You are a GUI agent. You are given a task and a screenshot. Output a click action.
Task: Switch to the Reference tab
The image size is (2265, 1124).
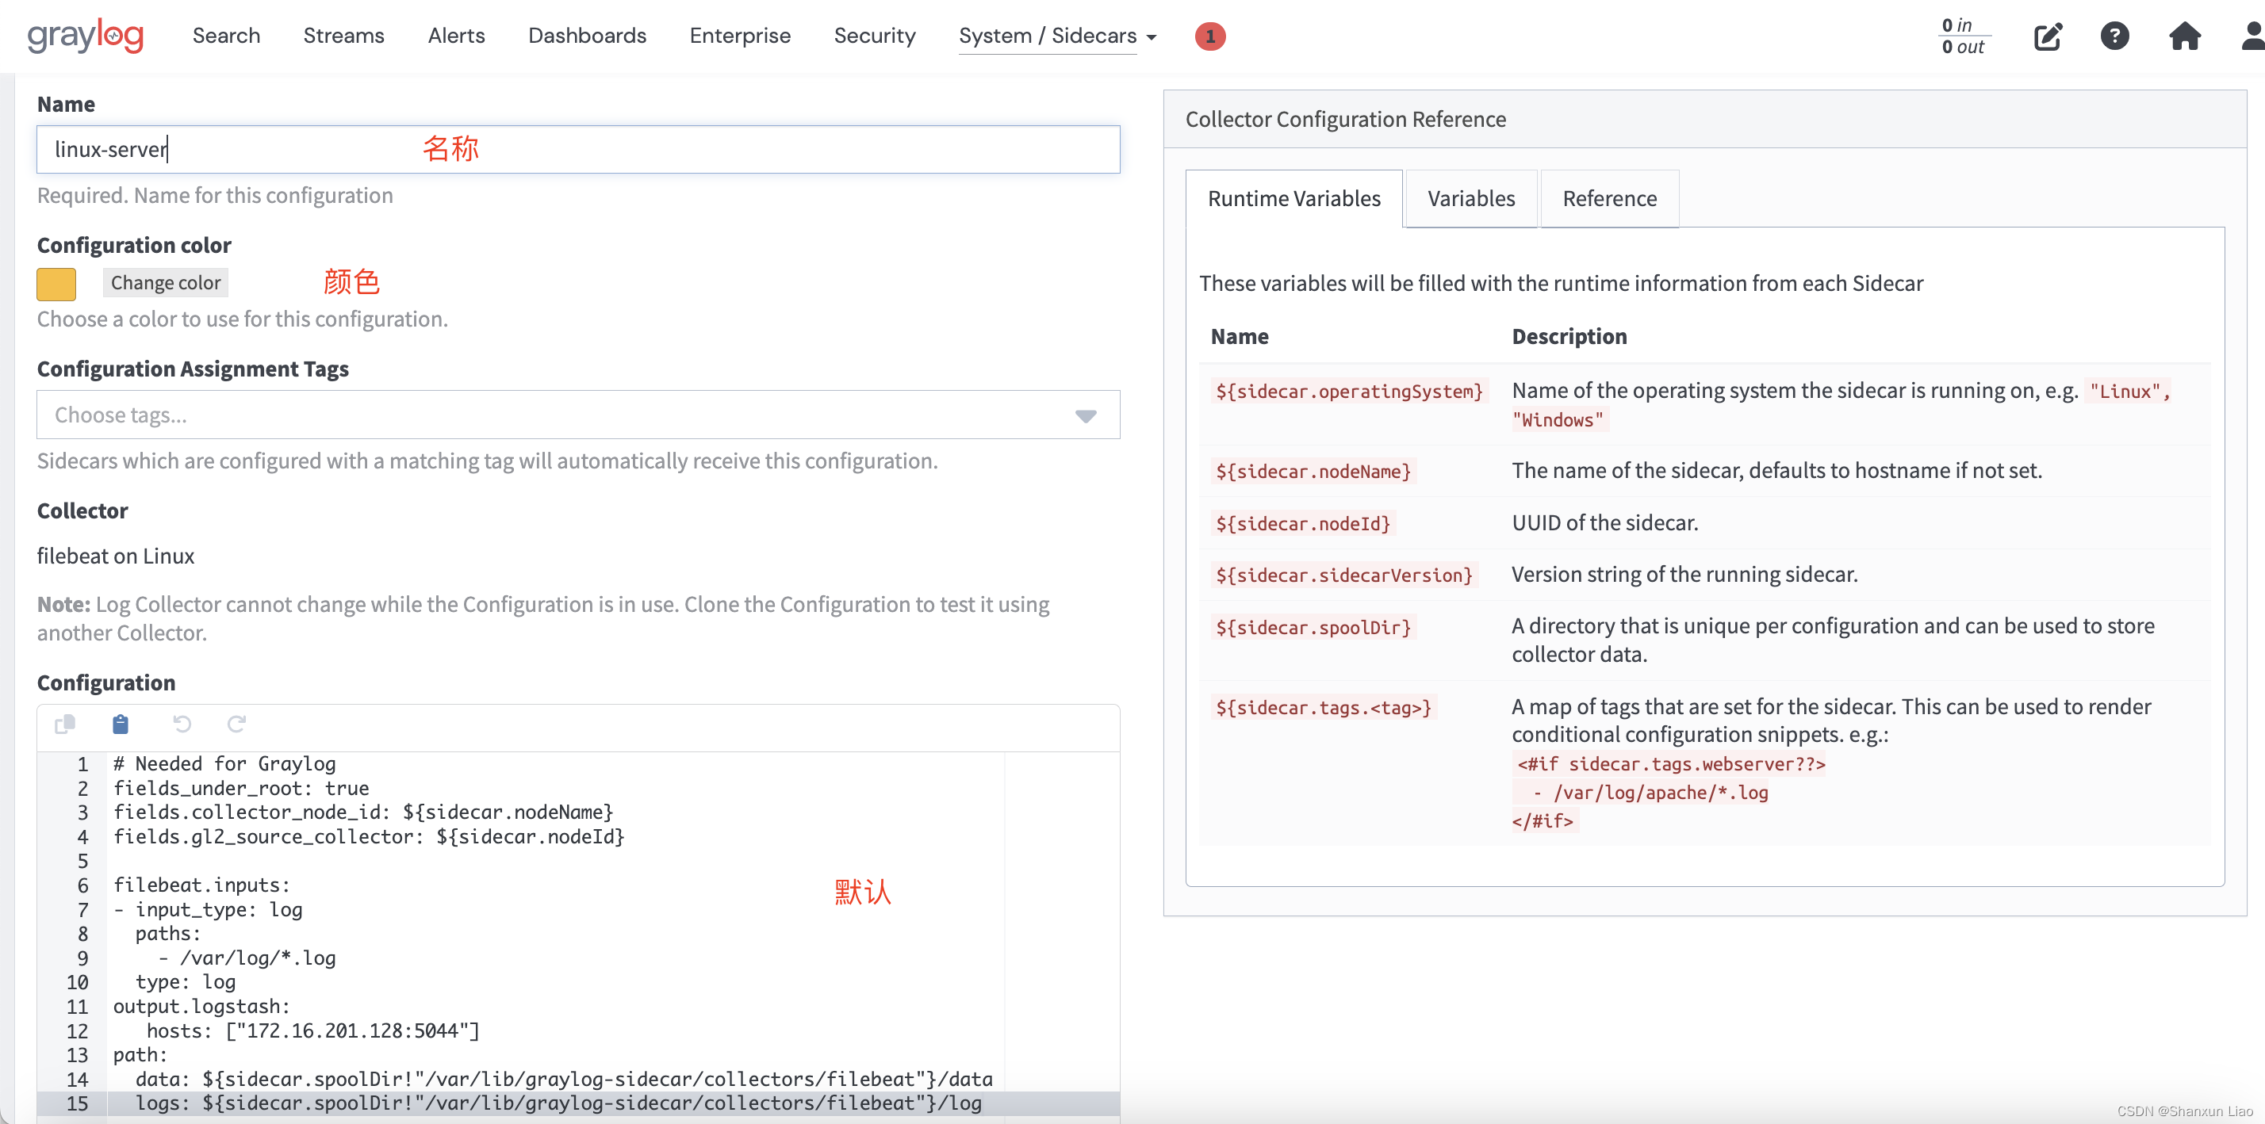pos(1609,199)
